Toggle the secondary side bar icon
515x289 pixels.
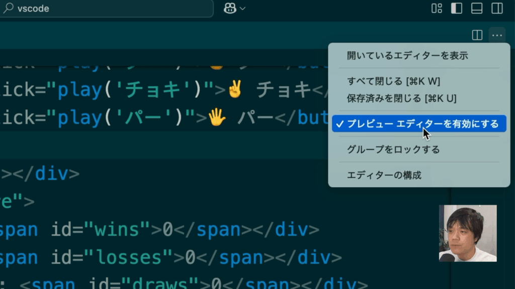497,9
